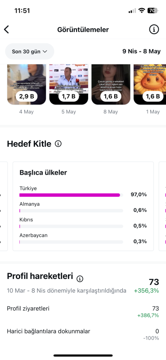Tap the 9 Nis - 8 May date range
Image resolution: width=166 pixels, height=360 pixels.
[141, 51]
